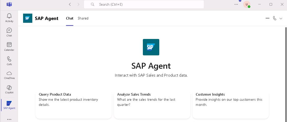Viewport: 287px width, 122px height.
Task: Open Copilot from the sidebar
Action: (9, 89)
